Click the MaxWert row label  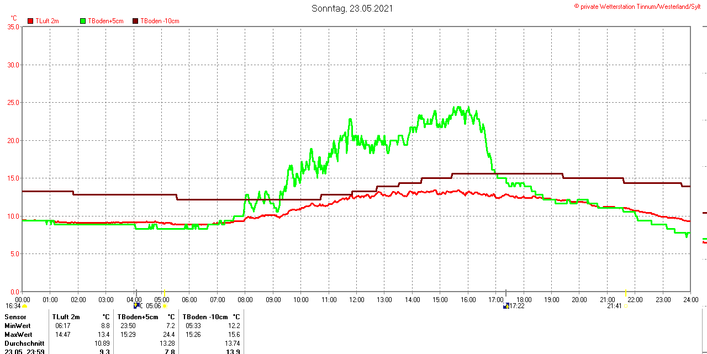pyautogui.click(x=18, y=335)
